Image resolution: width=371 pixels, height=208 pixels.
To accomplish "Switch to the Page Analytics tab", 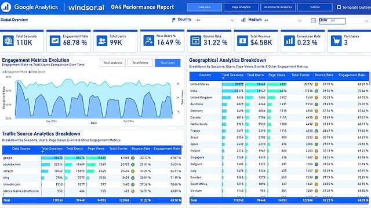I will click(241, 8).
